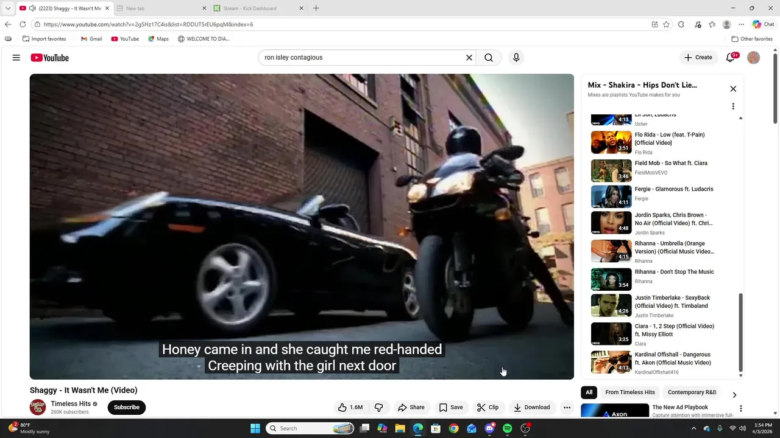This screenshot has height=438, width=780.
Task: Show hidden system tray icons chevron
Action: click(693, 428)
